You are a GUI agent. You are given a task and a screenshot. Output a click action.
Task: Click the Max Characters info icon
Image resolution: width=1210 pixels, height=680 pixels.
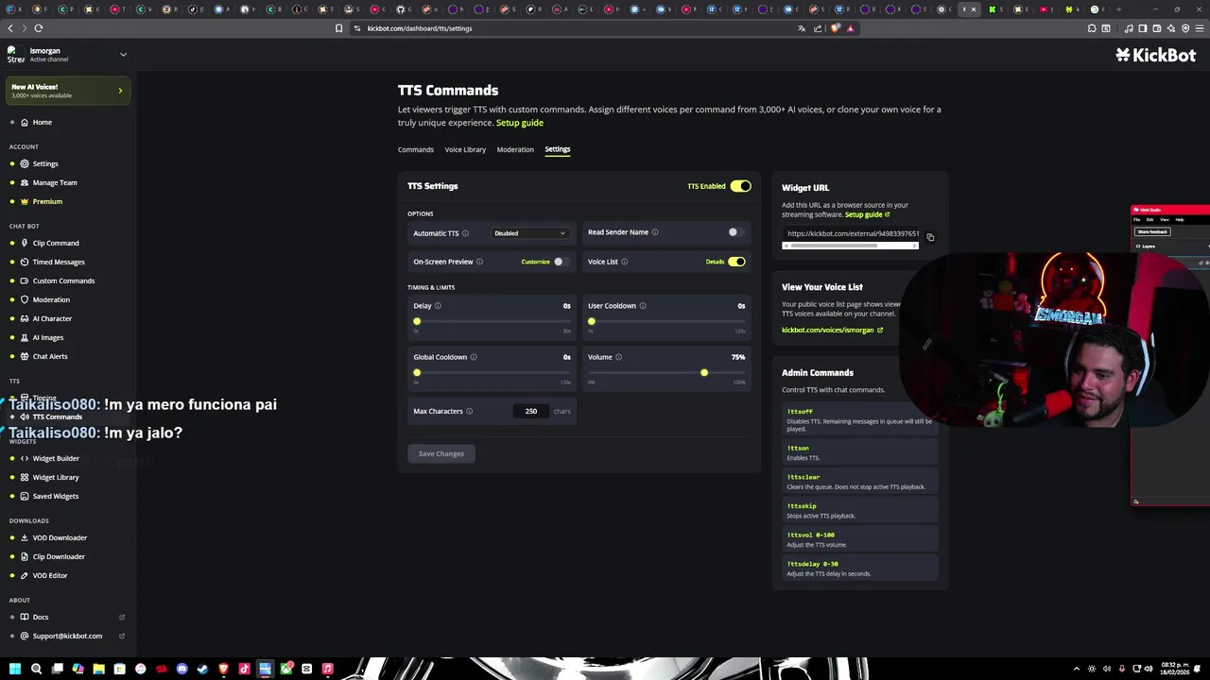[x=469, y=411]
